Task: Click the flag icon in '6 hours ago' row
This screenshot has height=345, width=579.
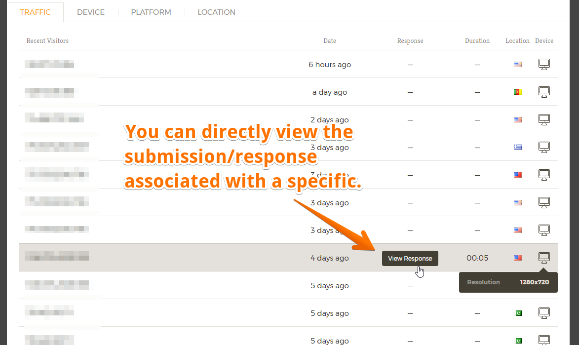Action: 517,64
